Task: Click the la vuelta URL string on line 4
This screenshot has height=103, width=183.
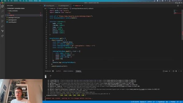Action: [x=75, y=16]
